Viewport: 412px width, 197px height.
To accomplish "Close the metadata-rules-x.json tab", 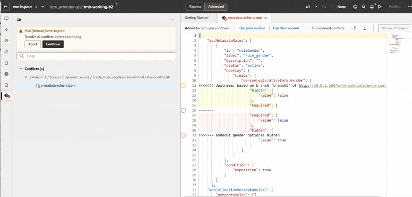I will pyautogui.click(x=266, y=18).
